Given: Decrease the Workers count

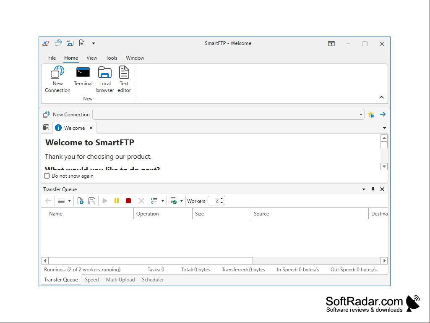Looking at the screenshot, I should 222,203.
